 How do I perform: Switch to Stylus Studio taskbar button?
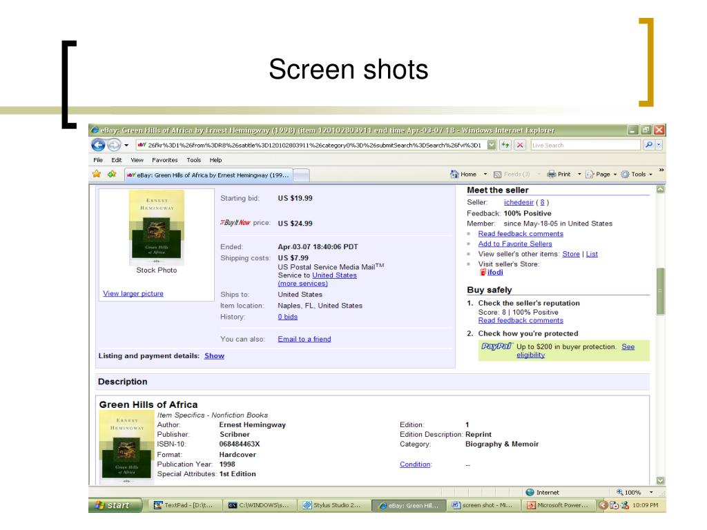click(x=333, y=505)
